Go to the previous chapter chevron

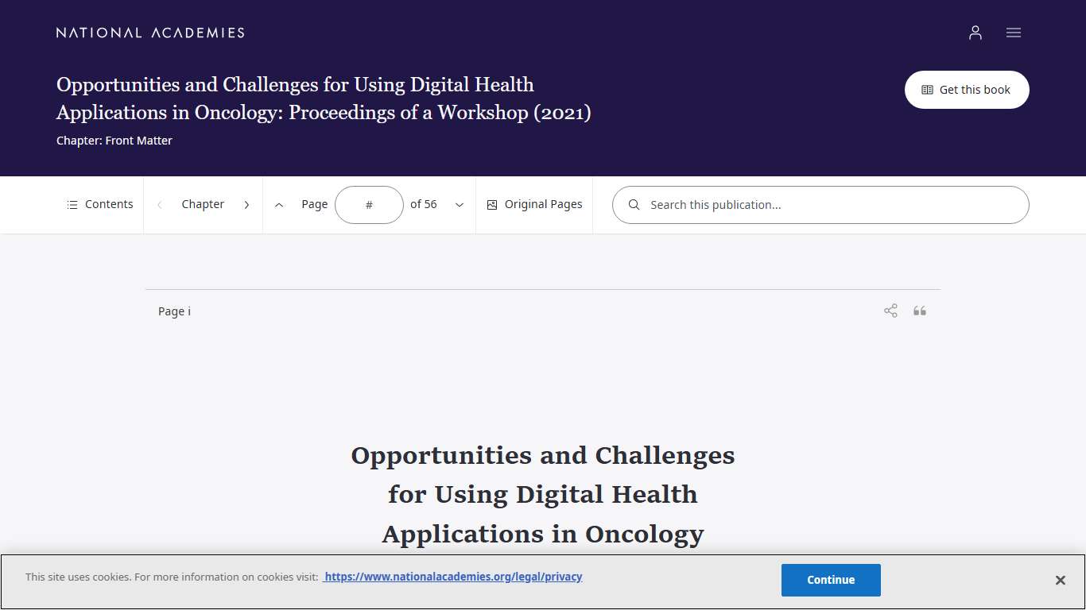point(159,204)
